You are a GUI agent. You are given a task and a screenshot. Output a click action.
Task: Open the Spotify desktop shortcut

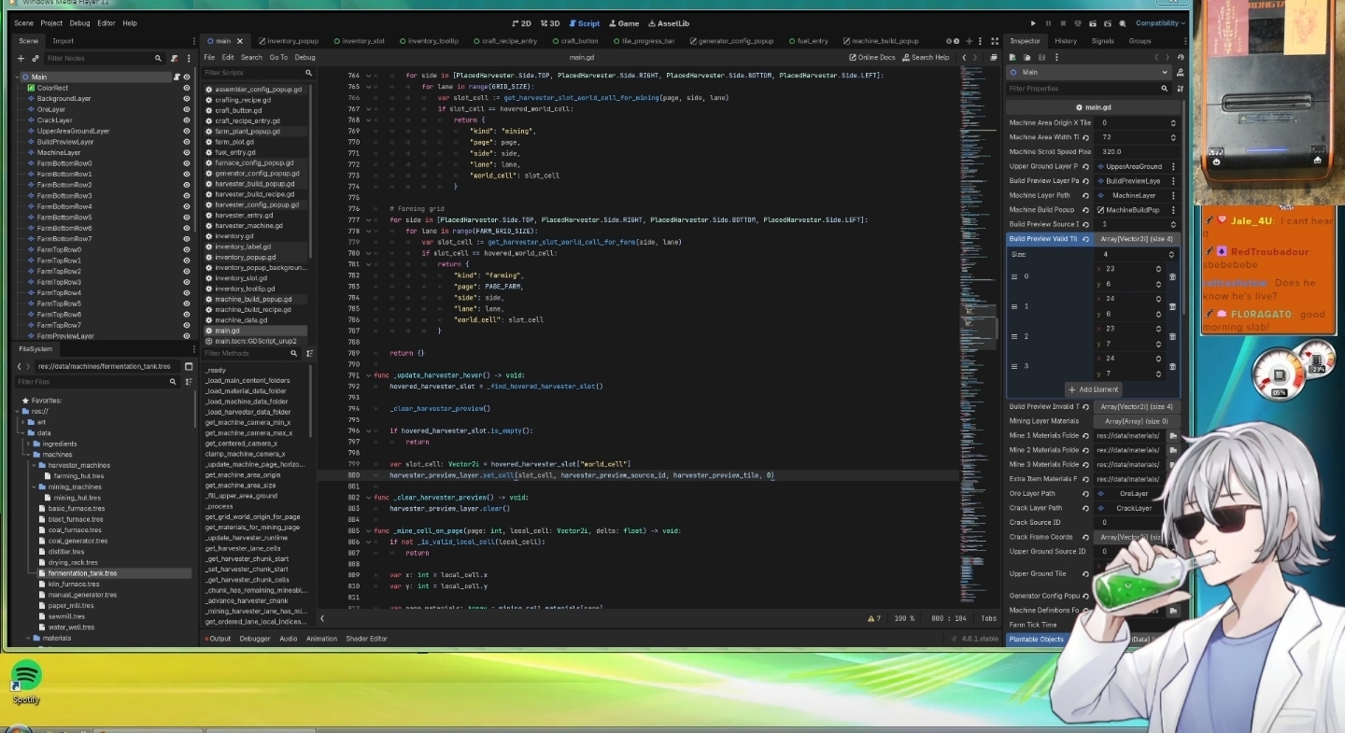coord(26,676)
